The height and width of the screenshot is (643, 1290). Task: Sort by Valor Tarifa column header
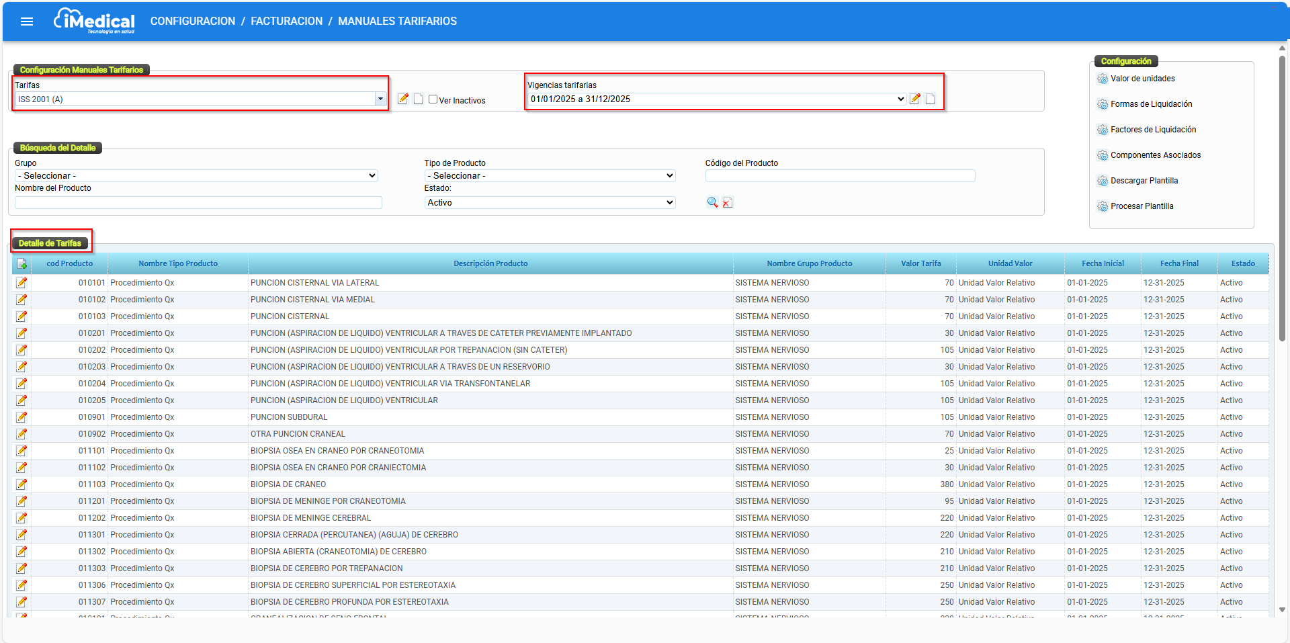920,263
